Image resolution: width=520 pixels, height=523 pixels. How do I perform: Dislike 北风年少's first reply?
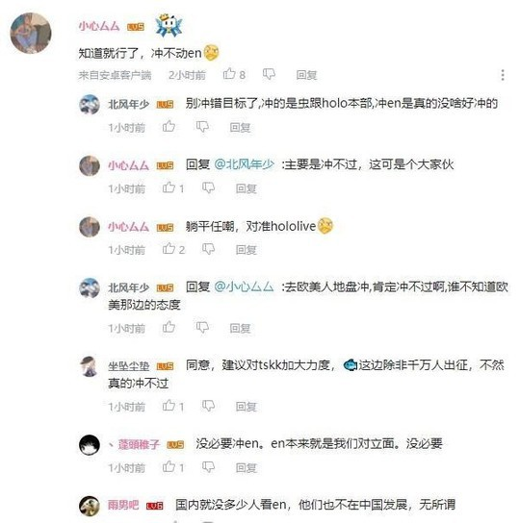202,127
